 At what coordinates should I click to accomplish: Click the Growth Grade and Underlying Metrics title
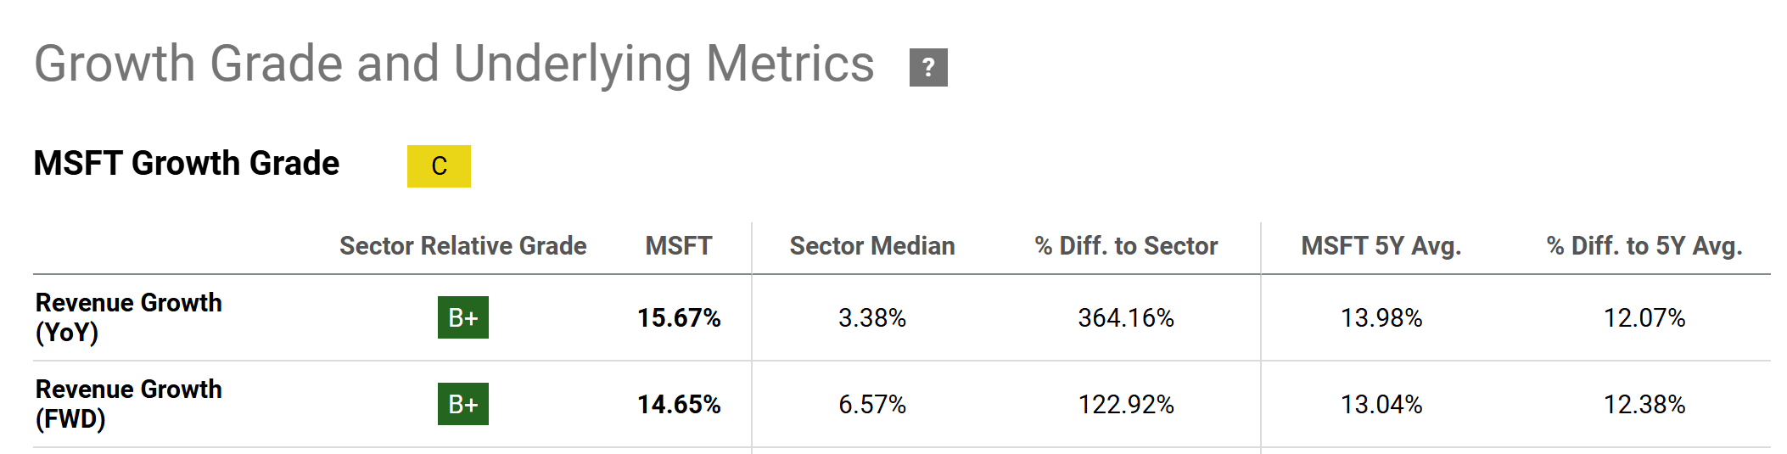coord(454,64)
